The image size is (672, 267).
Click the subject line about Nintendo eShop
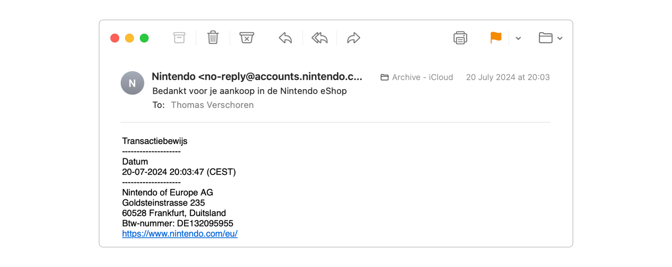pos(249,91)
